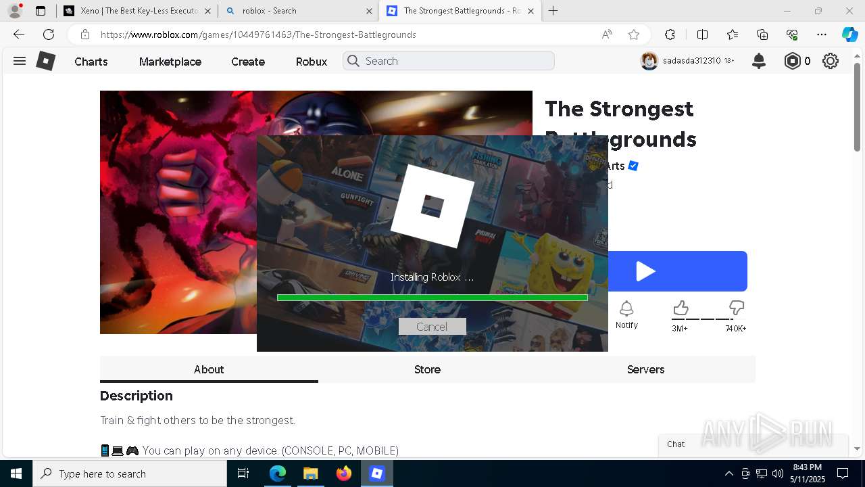
Task: Click the taskbar search box
Action: pos(130,473)
